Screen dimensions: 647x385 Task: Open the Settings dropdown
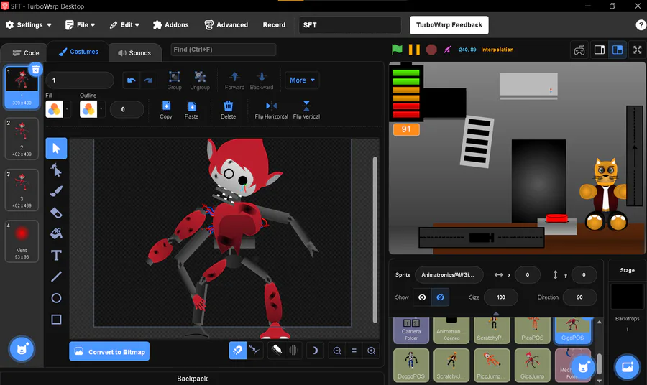click(29, 24)
